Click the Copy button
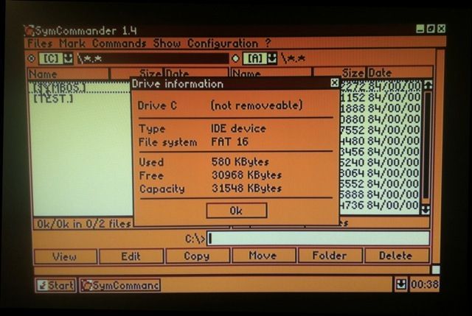Image resolution: width=472 pixels, height=316 pixels. click(198, 256)
